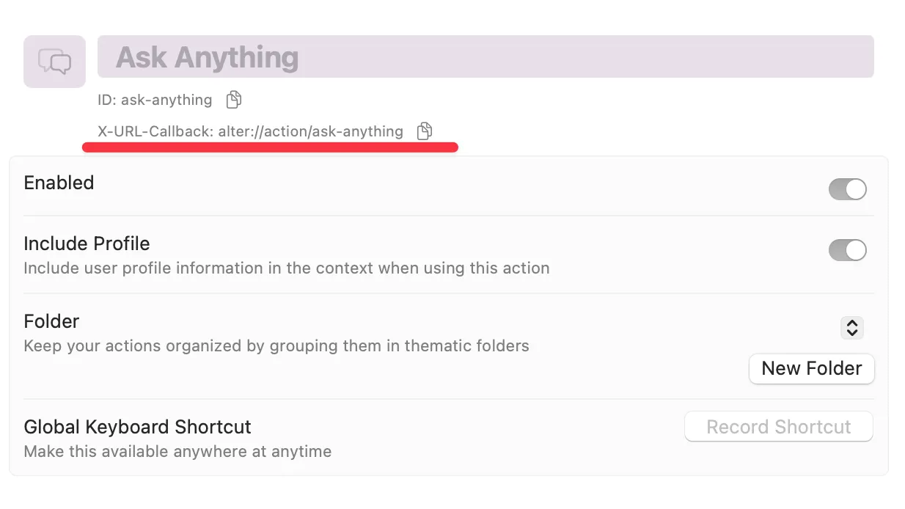Open the Folder selection popup arrows
The height and width of the screenshot is (509, 905).
[x=851, y=328]
